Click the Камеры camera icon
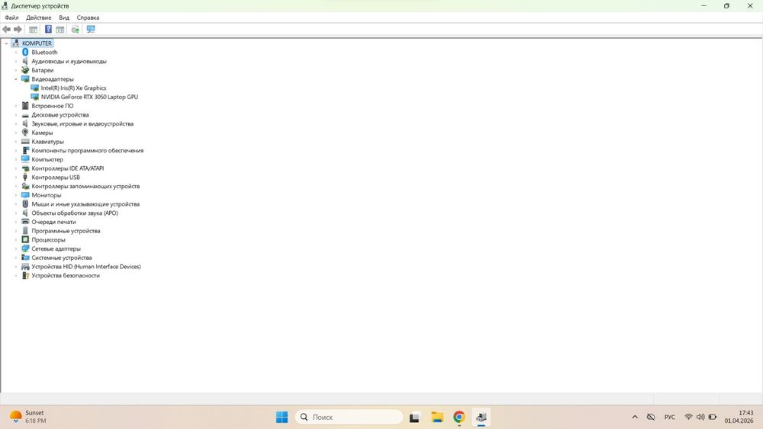This screenshot has width=763, height=429. (25, 132)
